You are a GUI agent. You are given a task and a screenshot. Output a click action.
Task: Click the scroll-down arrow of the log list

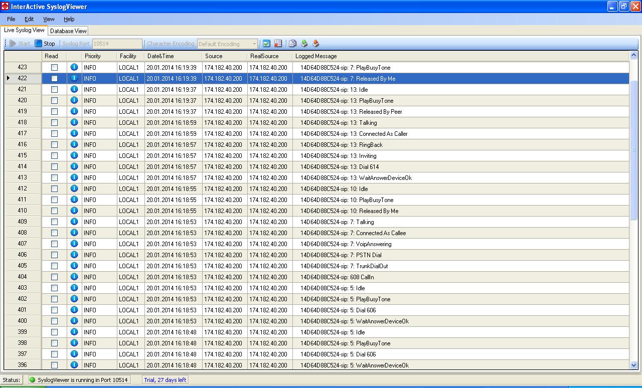(x=633, y=365)
